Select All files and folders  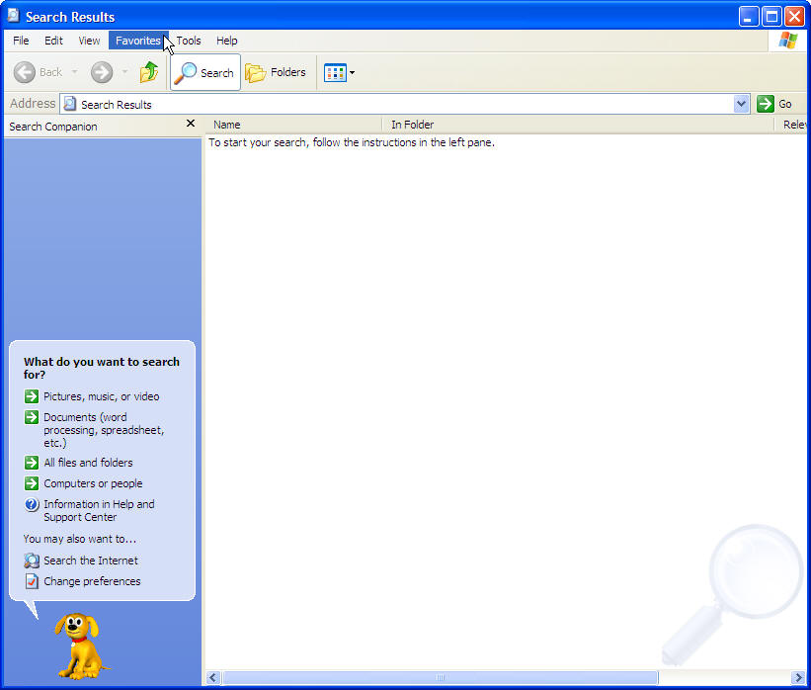click(x=88, y=462)
